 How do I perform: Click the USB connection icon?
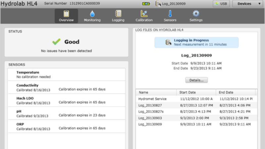[217, 4]
